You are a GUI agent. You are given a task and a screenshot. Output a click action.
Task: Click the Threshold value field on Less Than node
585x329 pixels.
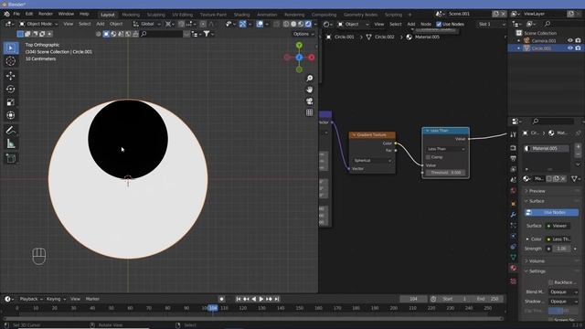pyautogui.click(x=445, y=173)
